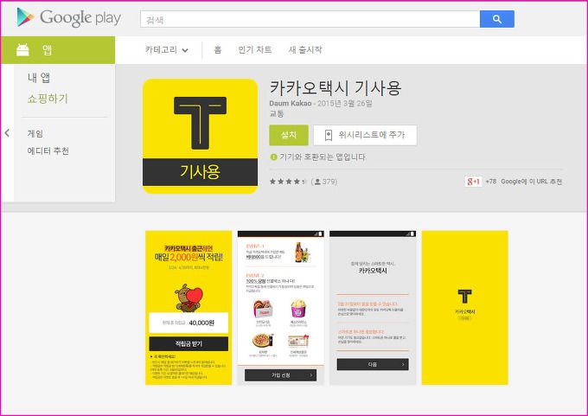Open the third screenshot with 다음 button
The image size is (588, 416).
[x=373, y=308]
